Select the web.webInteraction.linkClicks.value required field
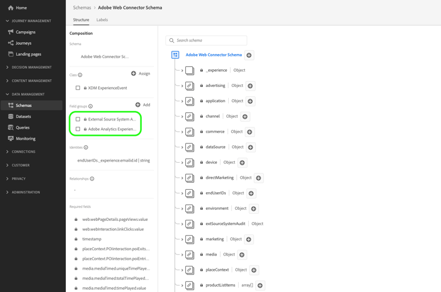This screenshot has width=441, height=292. pos(113,229)
